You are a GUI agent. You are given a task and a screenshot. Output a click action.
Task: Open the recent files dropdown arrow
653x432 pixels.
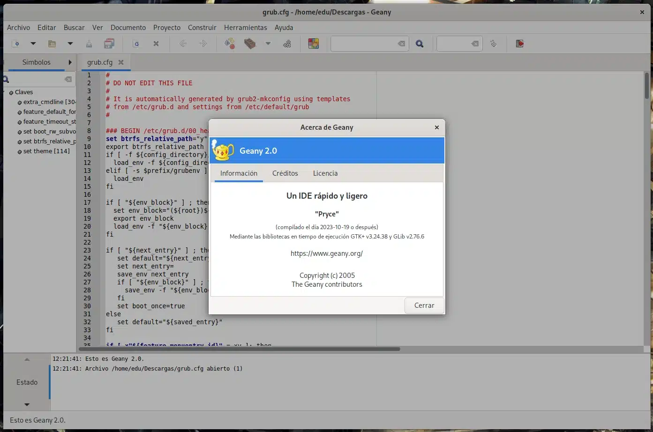(70, 44)
